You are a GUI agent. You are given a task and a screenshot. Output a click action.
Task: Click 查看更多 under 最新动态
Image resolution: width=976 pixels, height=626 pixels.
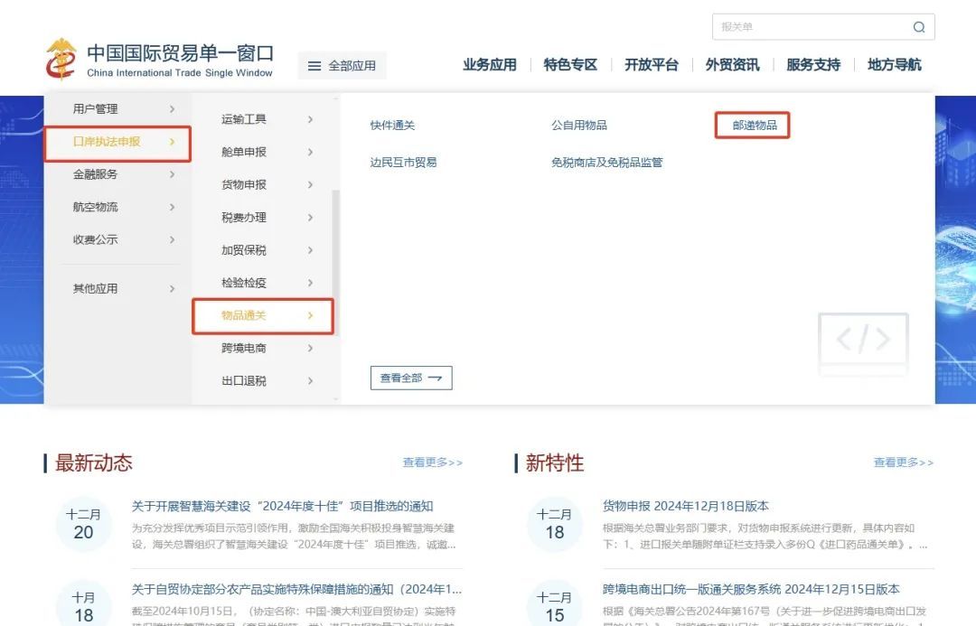click(x=433, y=462)
